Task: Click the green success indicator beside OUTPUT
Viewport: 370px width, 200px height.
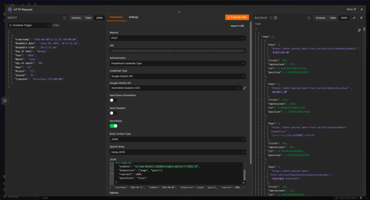Action: coord(271,18)
